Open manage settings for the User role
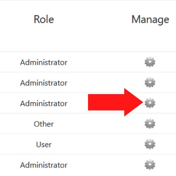Screen dimensions: 176x176 point(150,144)
